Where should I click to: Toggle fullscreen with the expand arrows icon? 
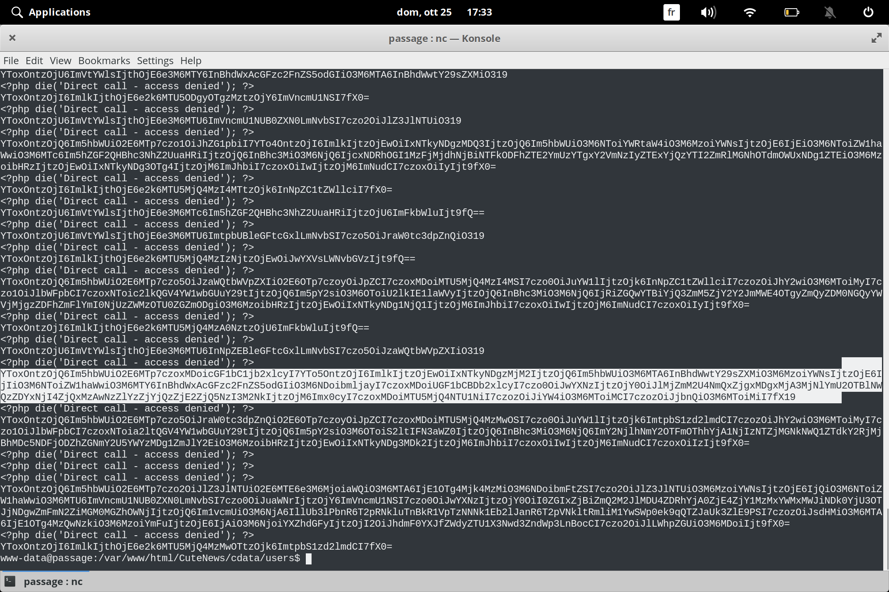click(876, 38)
